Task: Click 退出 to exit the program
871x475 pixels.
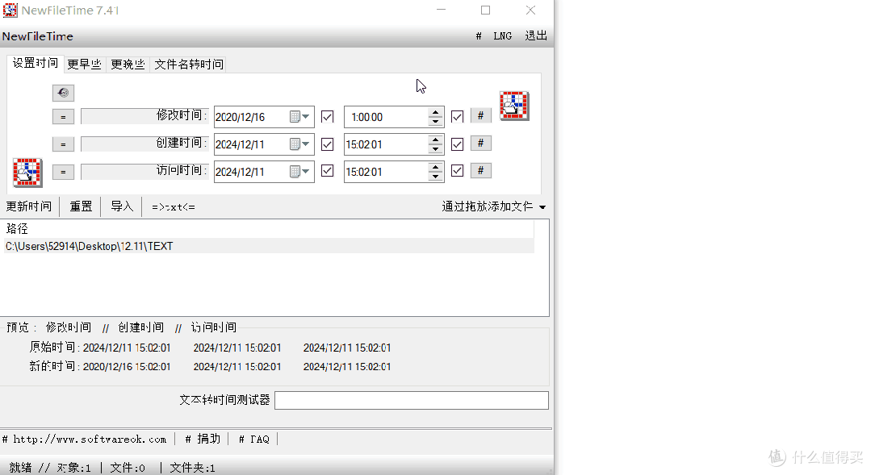Action: click(536, 36)
